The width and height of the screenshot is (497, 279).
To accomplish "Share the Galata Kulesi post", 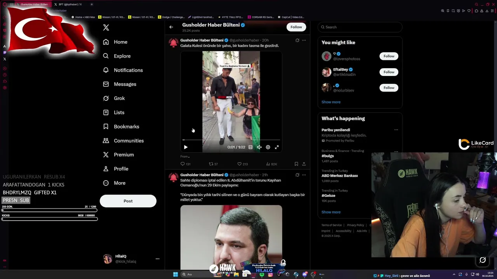I will [x=304, y=164].
